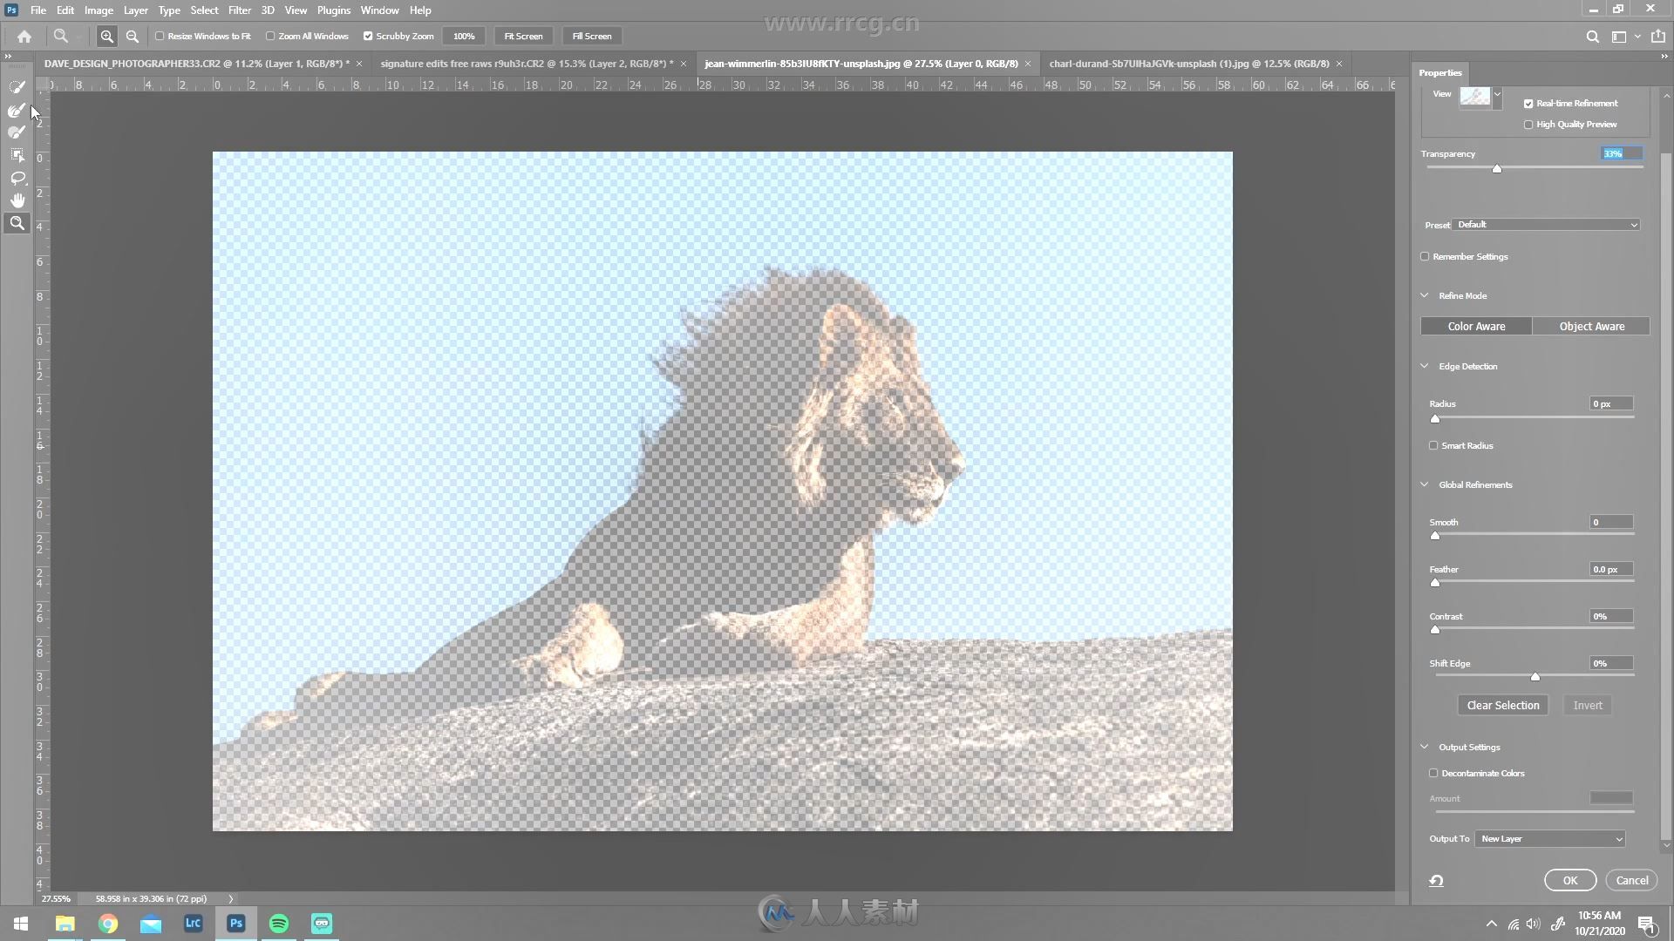Open Mail app from the taskbar
Viewport: 1674px width, 941px height.
click(x=151, y=924)
